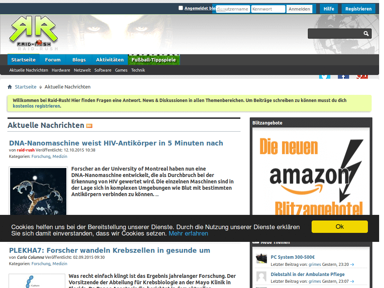
Task: Open the Hilfe button
Action: [x=328, y=9]
